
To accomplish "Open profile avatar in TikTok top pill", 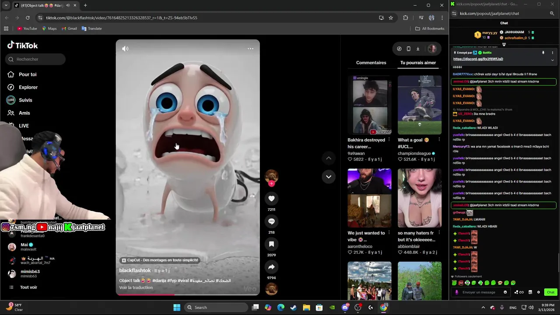I will [x=432, y=49].
